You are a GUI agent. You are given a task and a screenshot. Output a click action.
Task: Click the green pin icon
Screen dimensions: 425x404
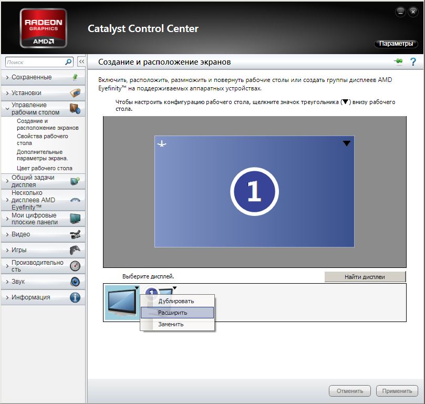[x=398, y=62]
